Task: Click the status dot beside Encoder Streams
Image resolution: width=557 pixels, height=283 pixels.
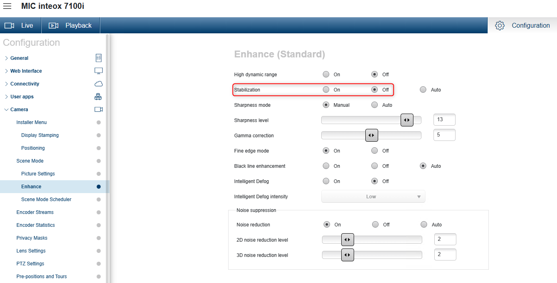Action: pos(99,212)
